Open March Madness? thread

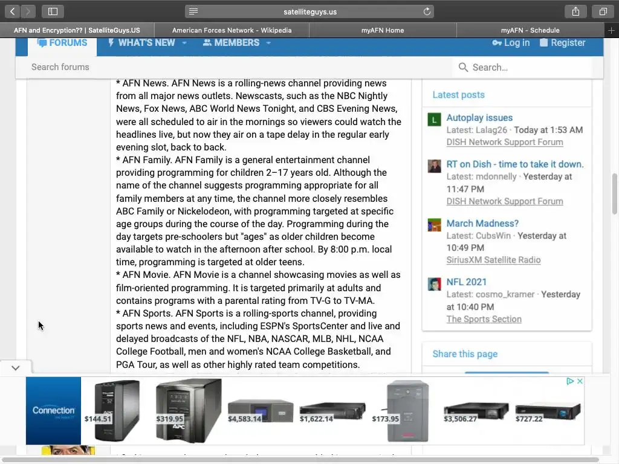click(482, 224)
